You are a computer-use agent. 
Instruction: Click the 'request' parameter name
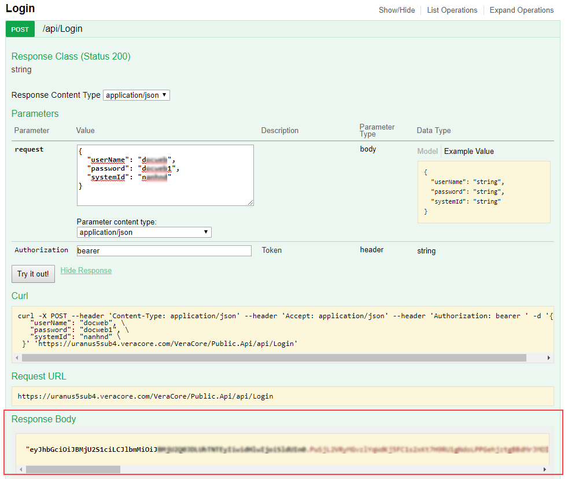(x=29, y=149)
